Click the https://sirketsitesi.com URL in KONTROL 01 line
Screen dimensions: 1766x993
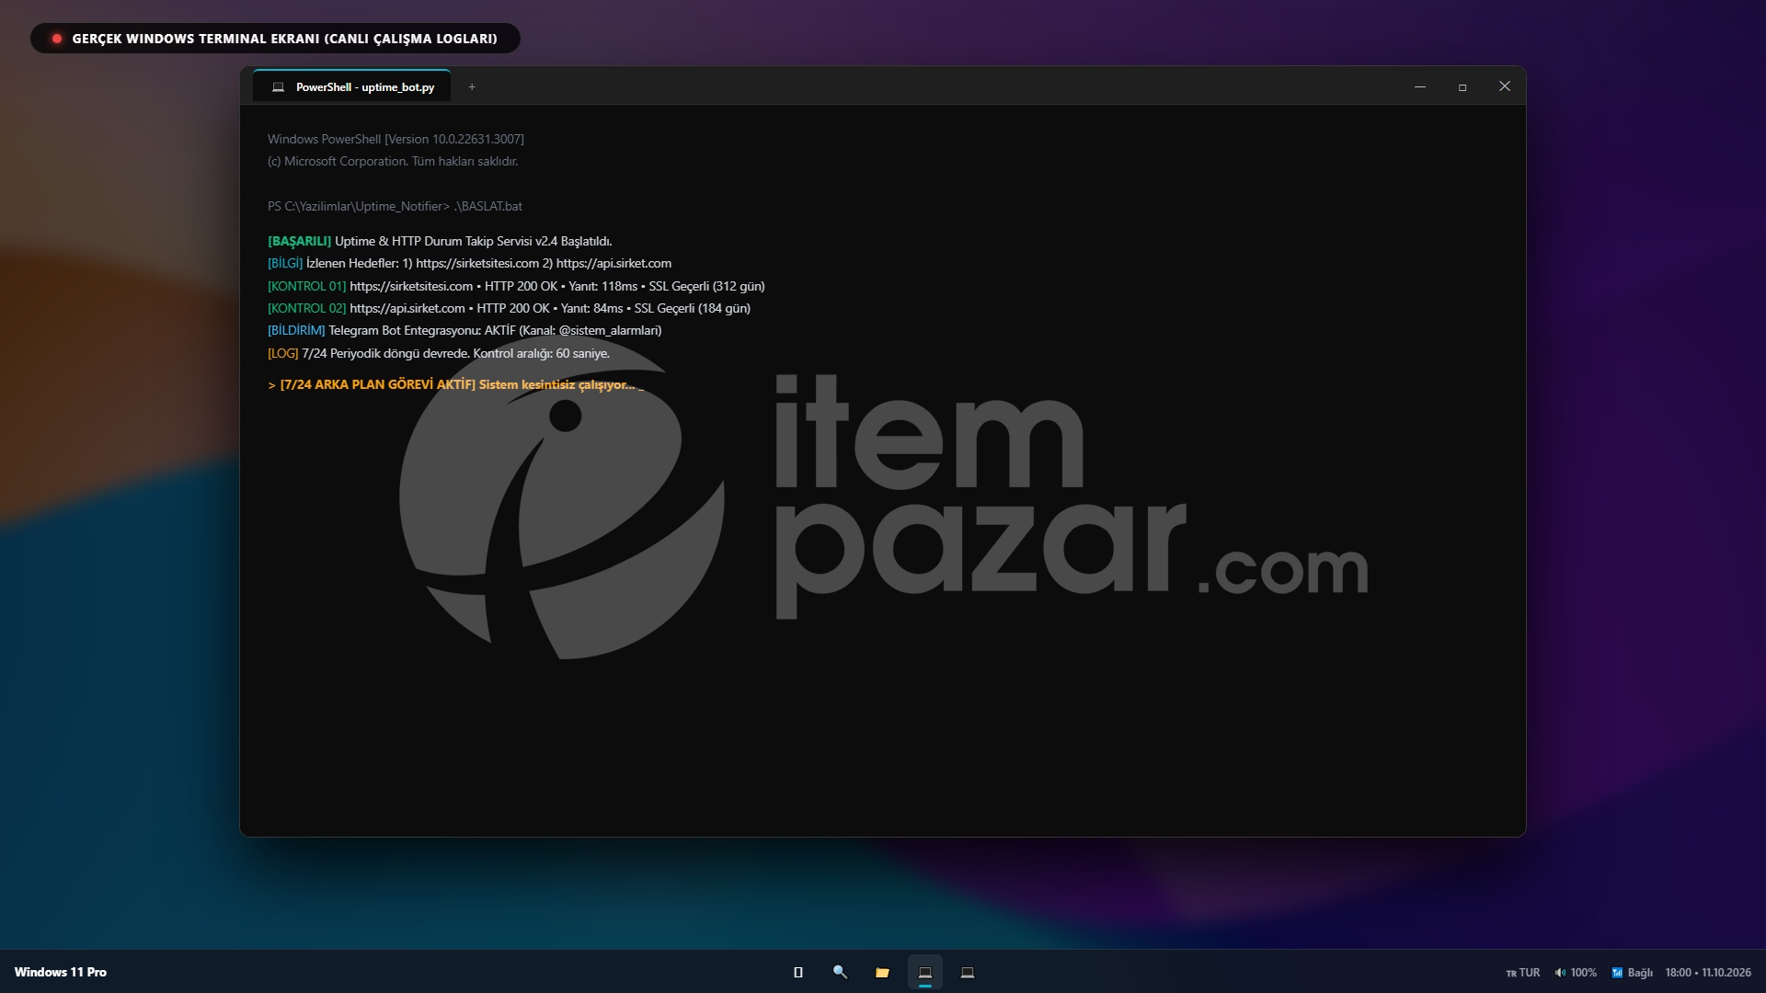pyautogui.click(x=411, y=286)
